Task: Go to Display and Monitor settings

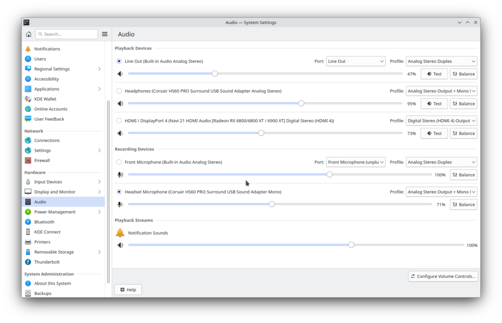Action: (54, 192)
